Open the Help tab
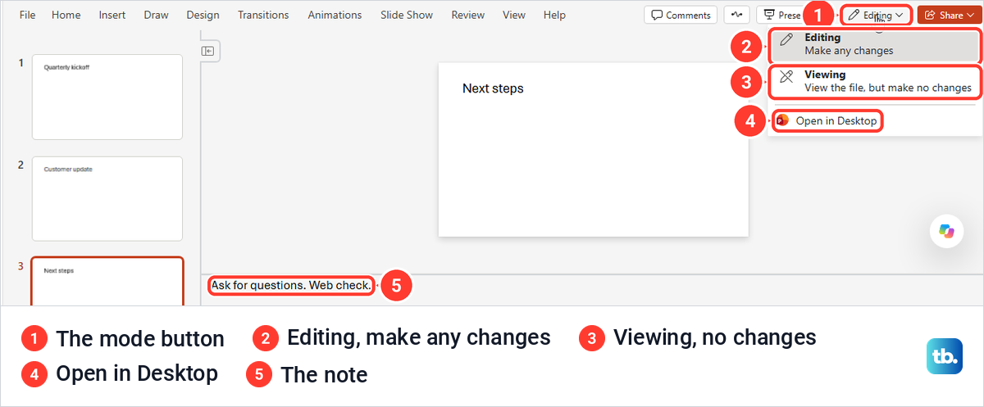 coord(554,15)
